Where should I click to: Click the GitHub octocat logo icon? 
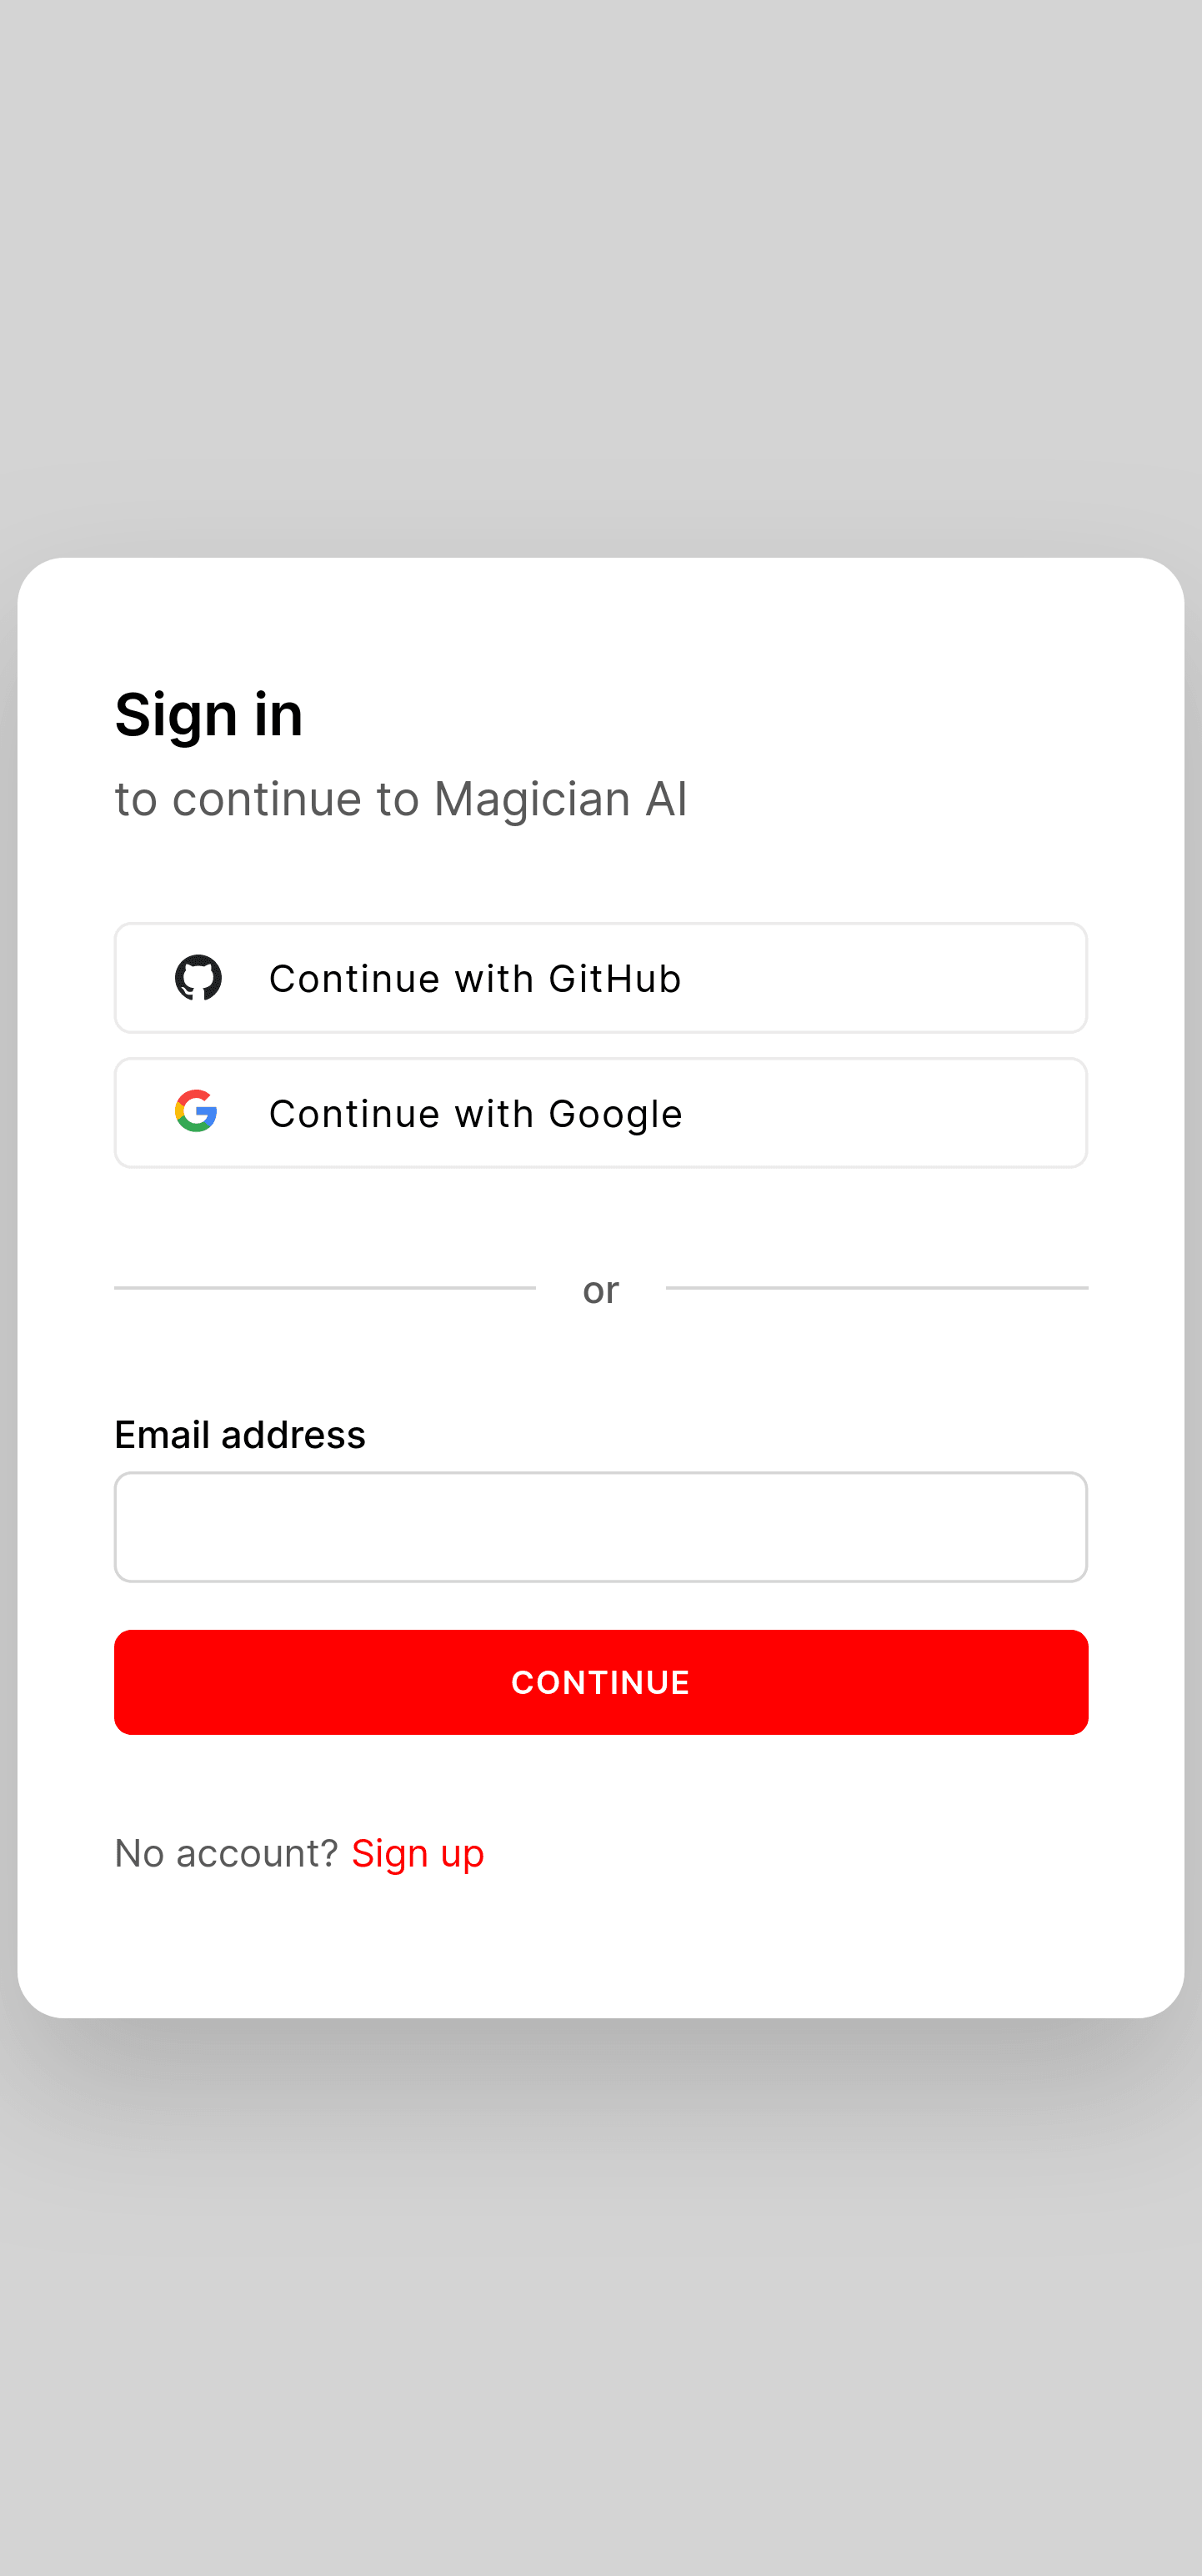(x=198, y=977)
